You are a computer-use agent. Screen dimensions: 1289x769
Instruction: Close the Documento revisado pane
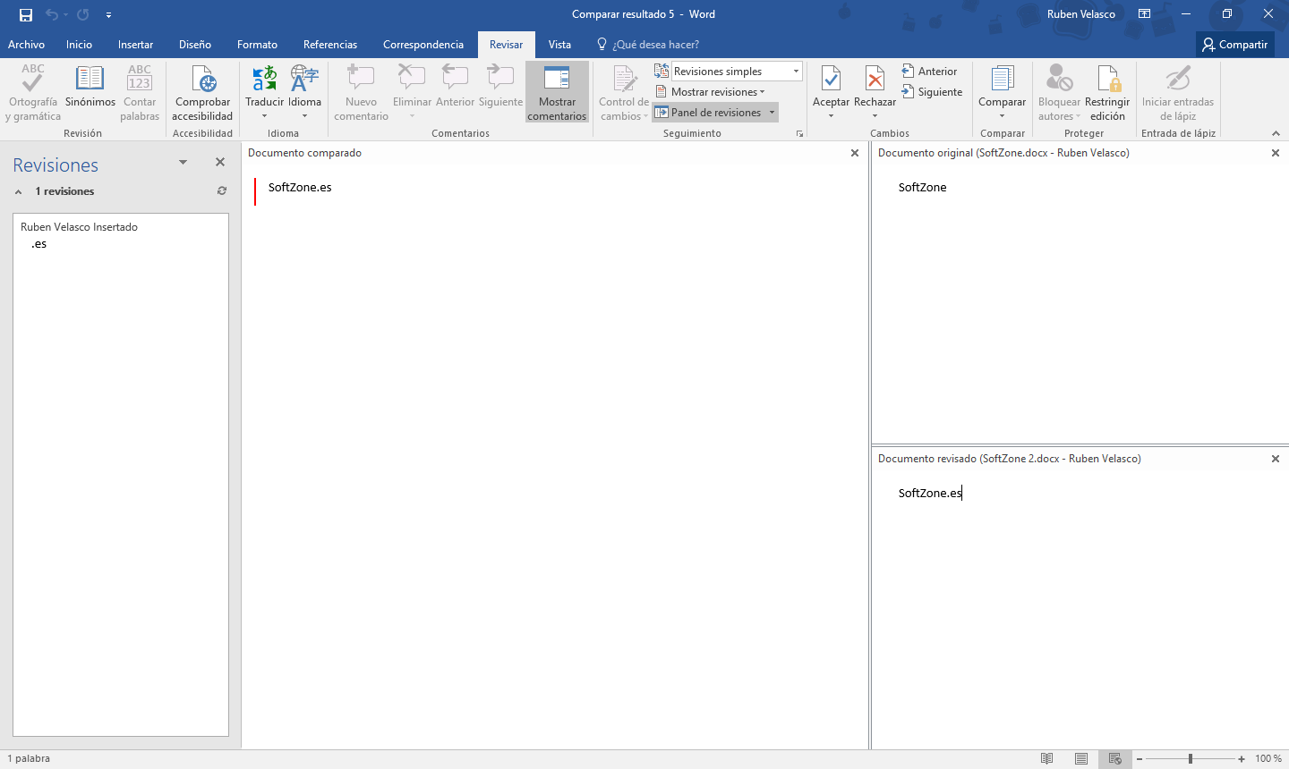tap(1276, 459)
